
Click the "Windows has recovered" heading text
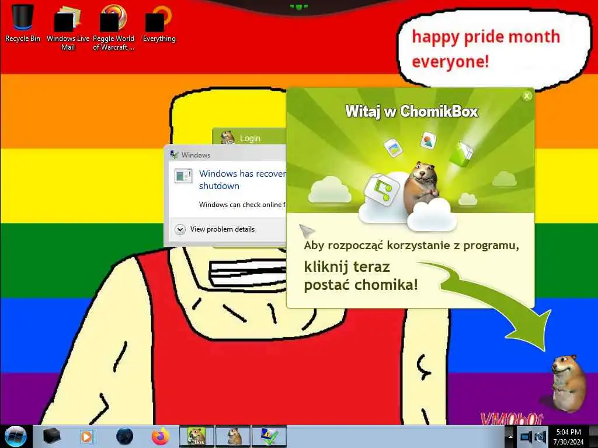tap(242, 180)
